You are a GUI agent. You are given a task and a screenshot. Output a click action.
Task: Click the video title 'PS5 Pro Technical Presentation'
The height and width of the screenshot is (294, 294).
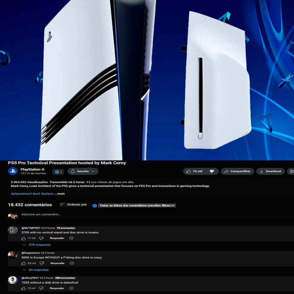[x=67, y=163]
